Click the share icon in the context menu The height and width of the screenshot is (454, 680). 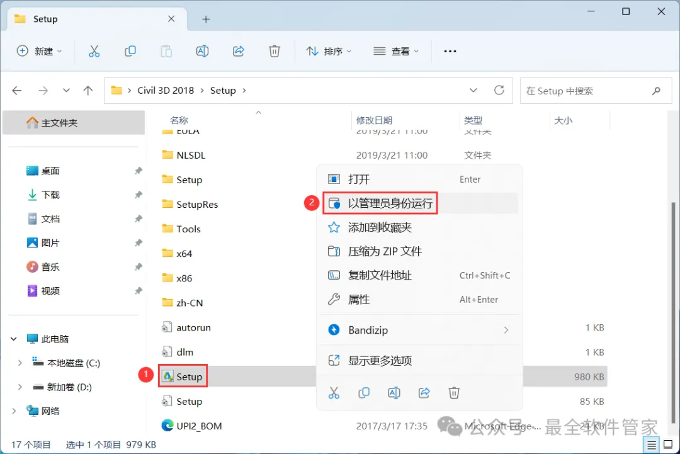[x=424, y=393]
